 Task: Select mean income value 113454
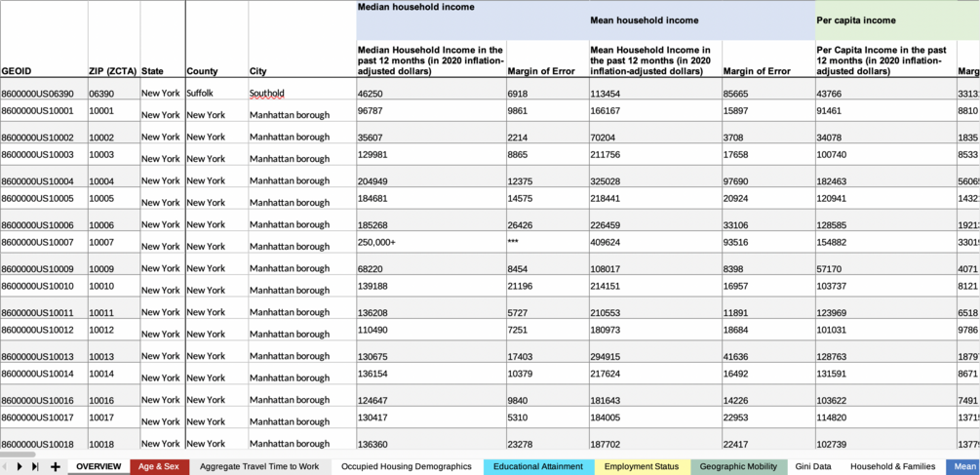click(x=655, y=89)
